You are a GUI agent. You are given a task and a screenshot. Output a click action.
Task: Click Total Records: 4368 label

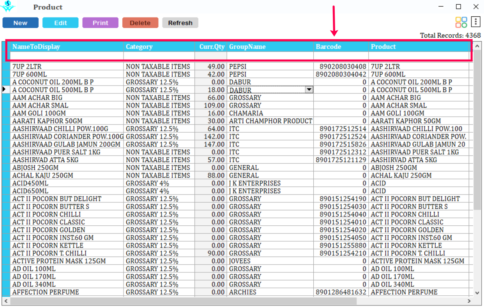pos(450,35)
